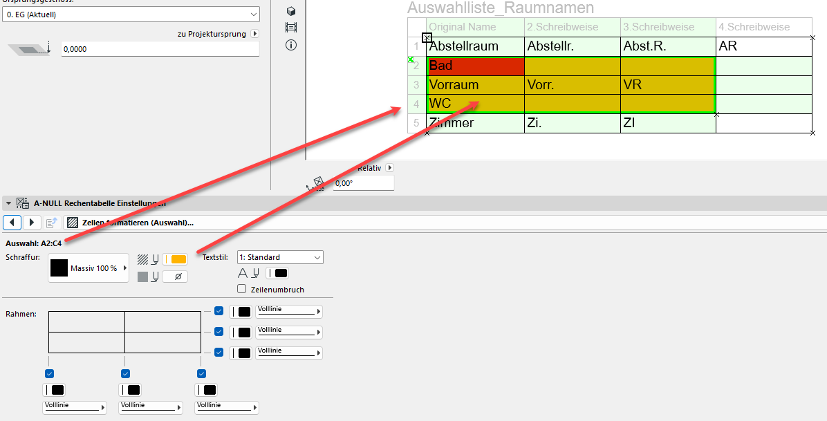The image size is (827, 421).
Task: Click the empty hatch background pen swatch
Action: pyautogui.click(x=175, y=277)
